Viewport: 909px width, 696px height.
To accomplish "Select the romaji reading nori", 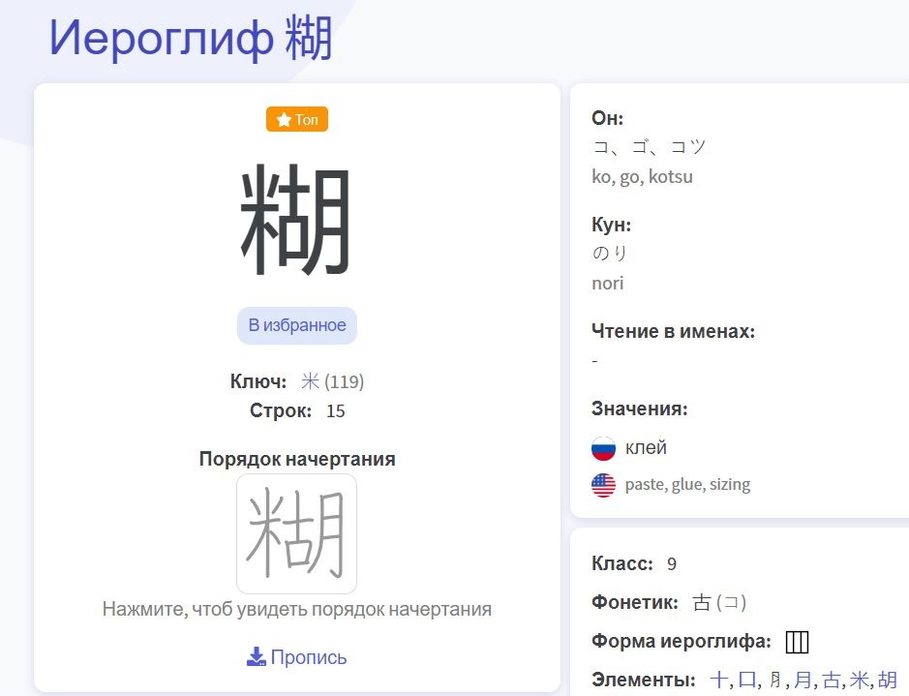I will tap(608, 284).
